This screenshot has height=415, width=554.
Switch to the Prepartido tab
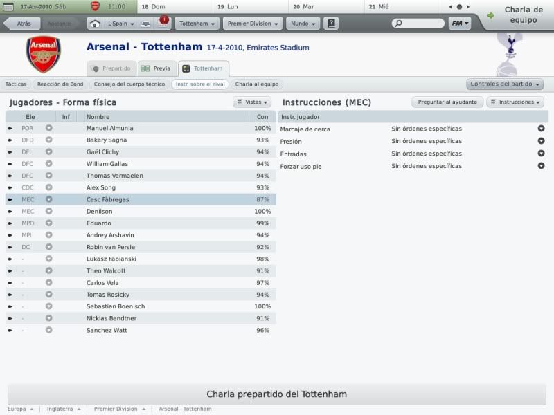coord(112,68)
